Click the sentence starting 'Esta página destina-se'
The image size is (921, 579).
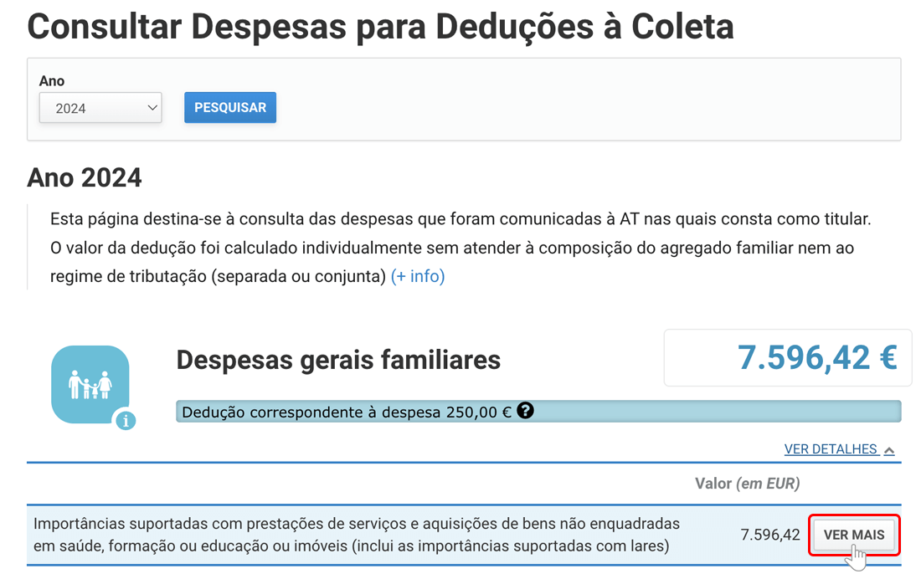point(460,219)
